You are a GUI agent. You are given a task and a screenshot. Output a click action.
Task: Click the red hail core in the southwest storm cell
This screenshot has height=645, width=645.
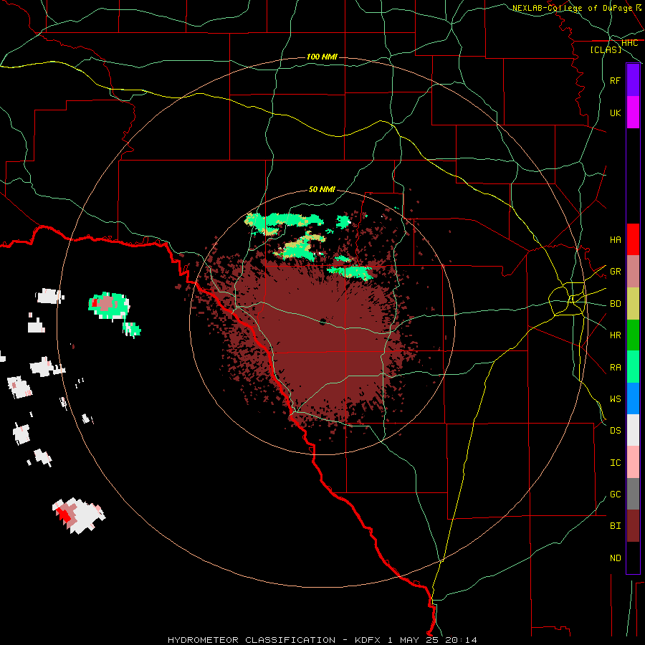click(64, 514)
